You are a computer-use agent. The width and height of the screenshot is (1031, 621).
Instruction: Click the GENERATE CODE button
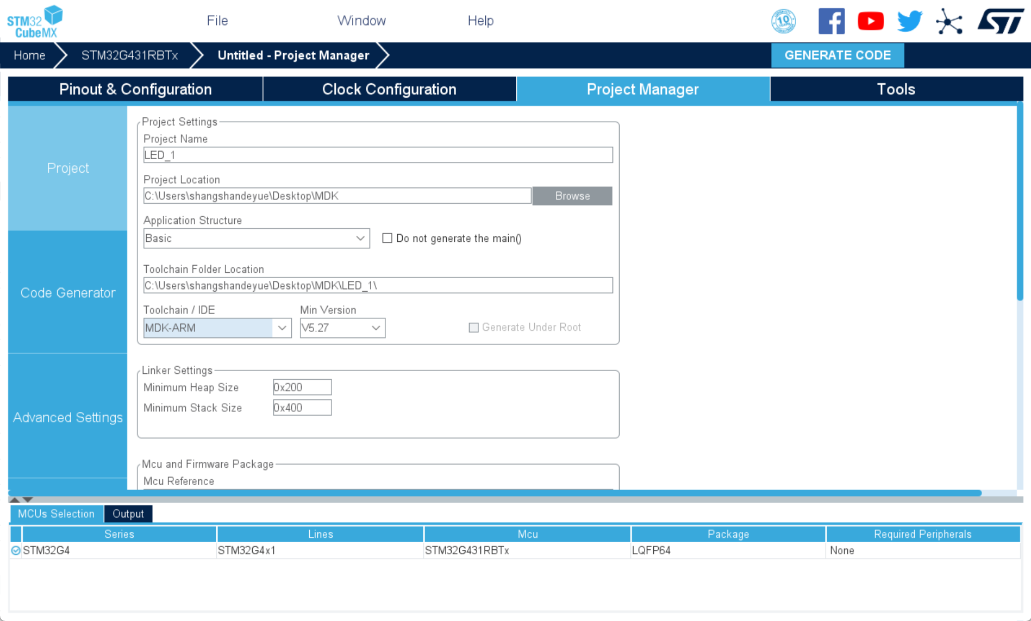(x=838, y=55)
